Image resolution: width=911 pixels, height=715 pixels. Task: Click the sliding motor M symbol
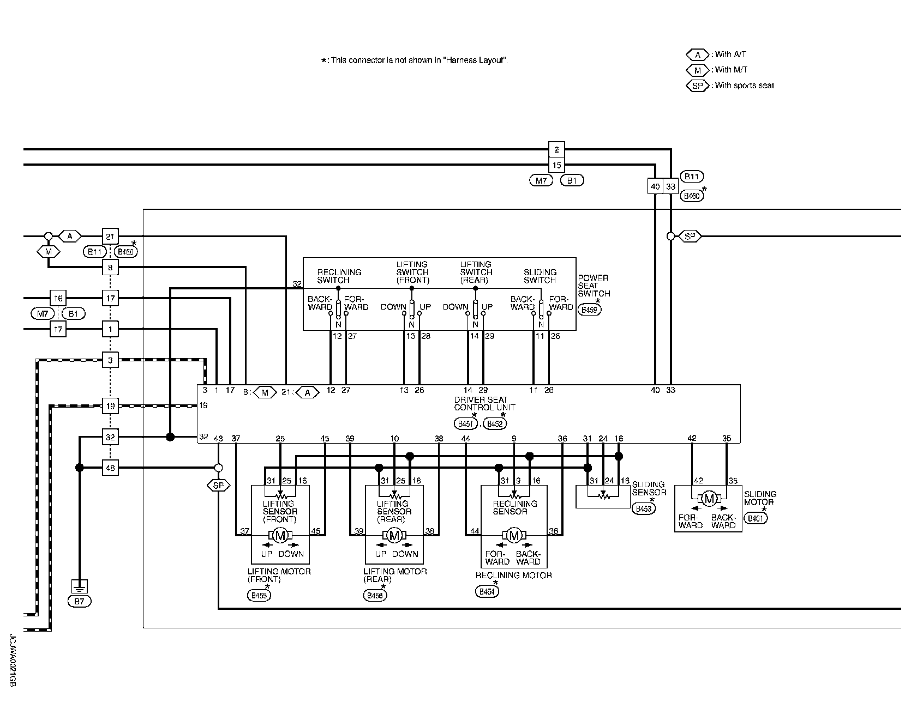tap(709, 498)
